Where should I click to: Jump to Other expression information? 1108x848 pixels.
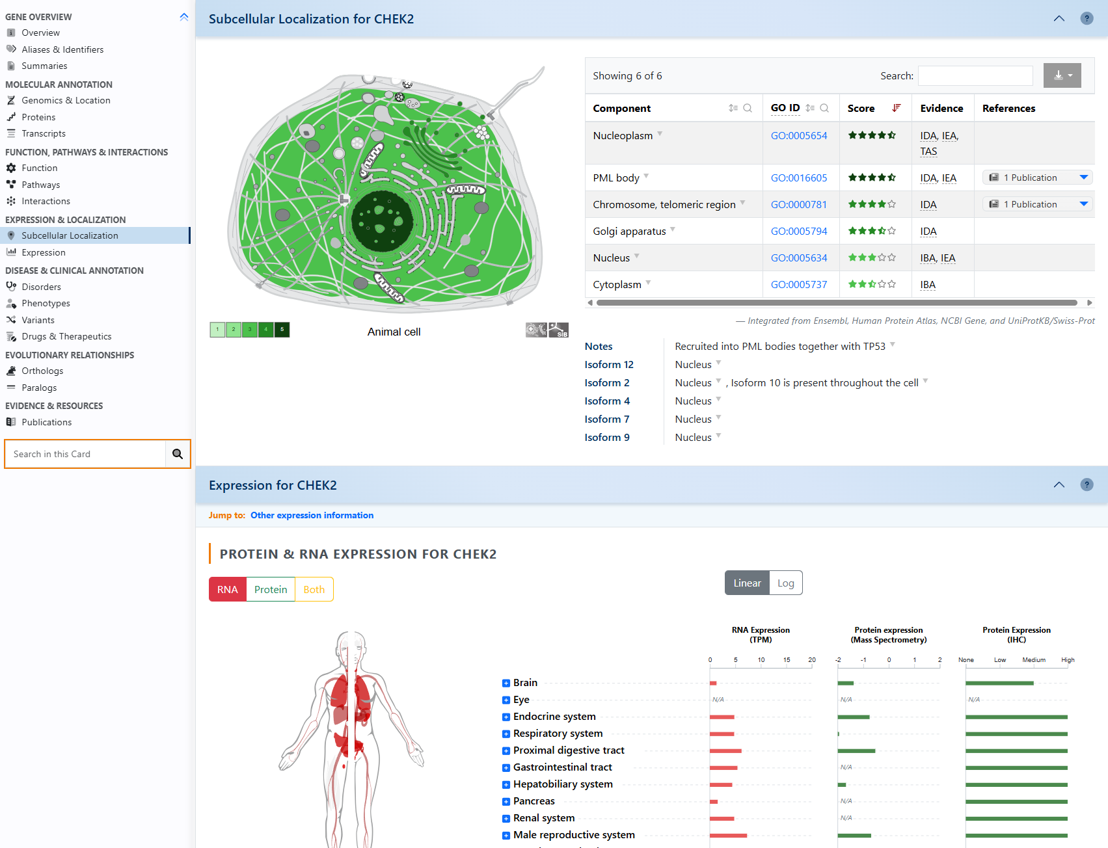click(x=312, y=515)
